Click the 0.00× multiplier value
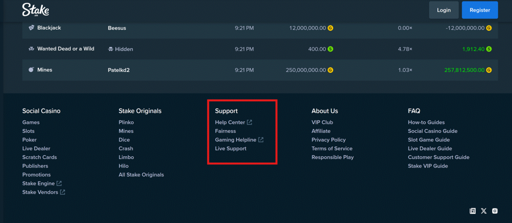This screenshot has width=512, height=223. [405, 28]
